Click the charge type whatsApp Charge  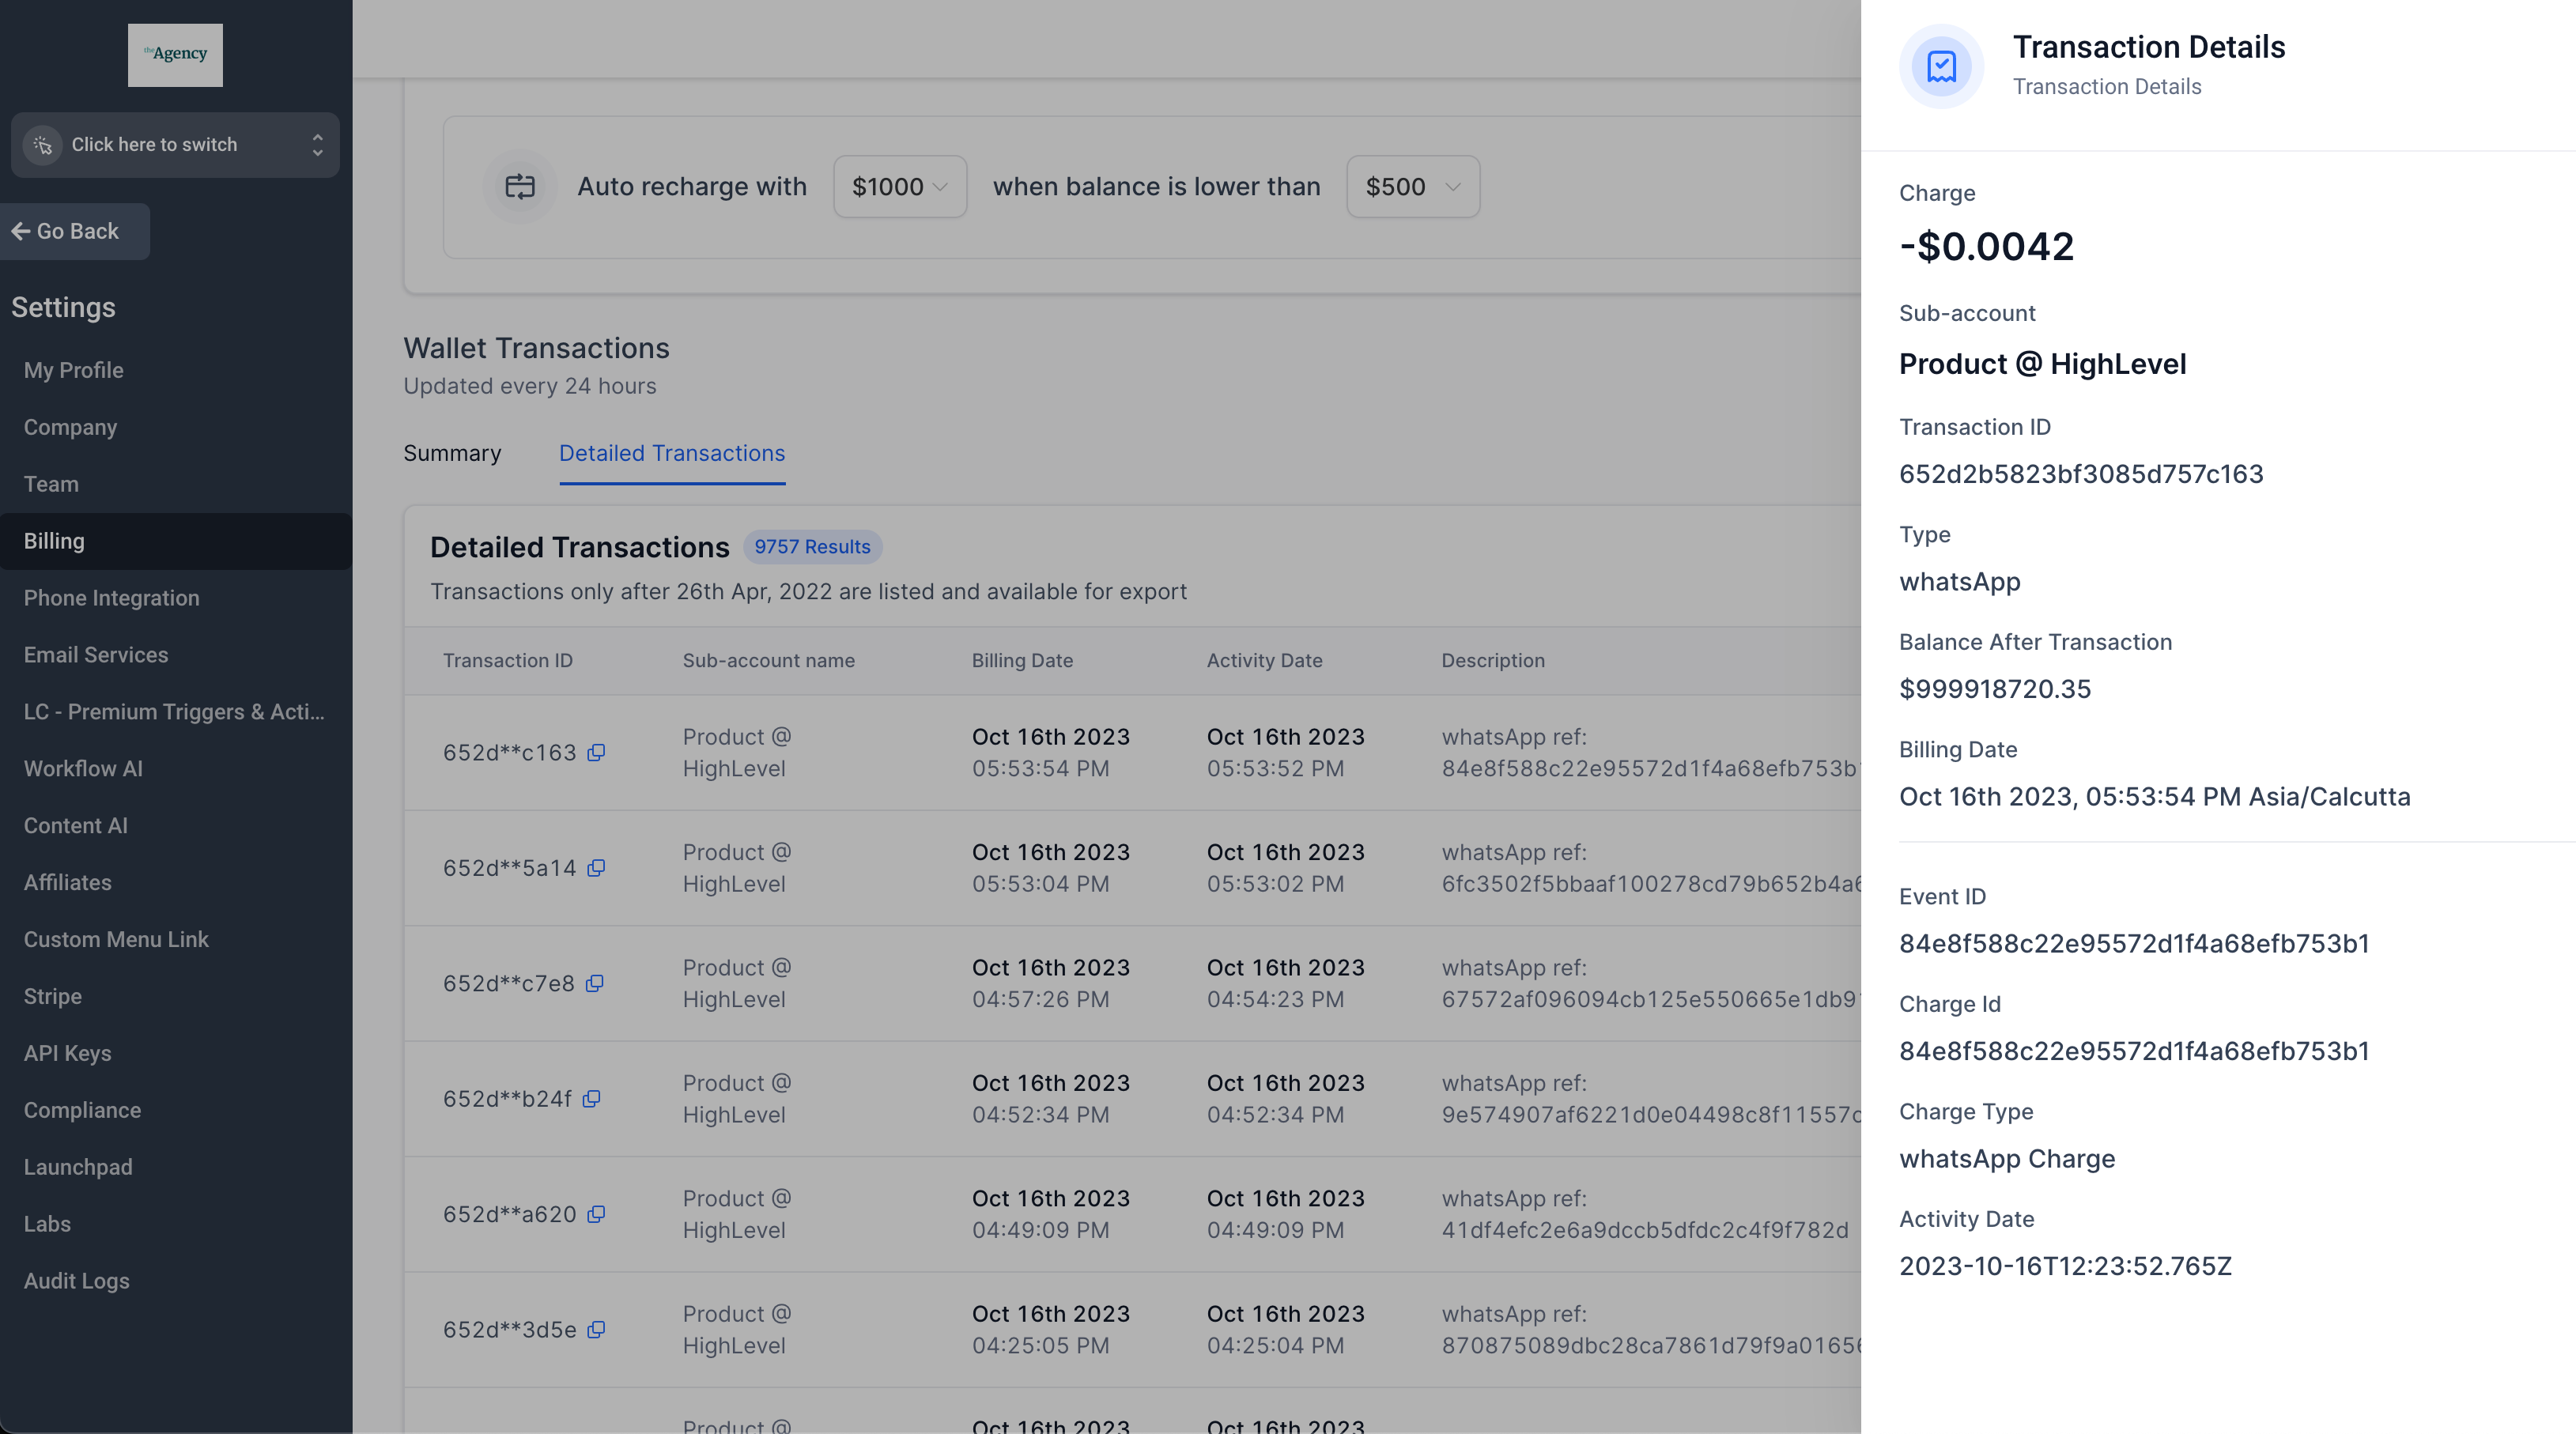coord(2007,1159)
